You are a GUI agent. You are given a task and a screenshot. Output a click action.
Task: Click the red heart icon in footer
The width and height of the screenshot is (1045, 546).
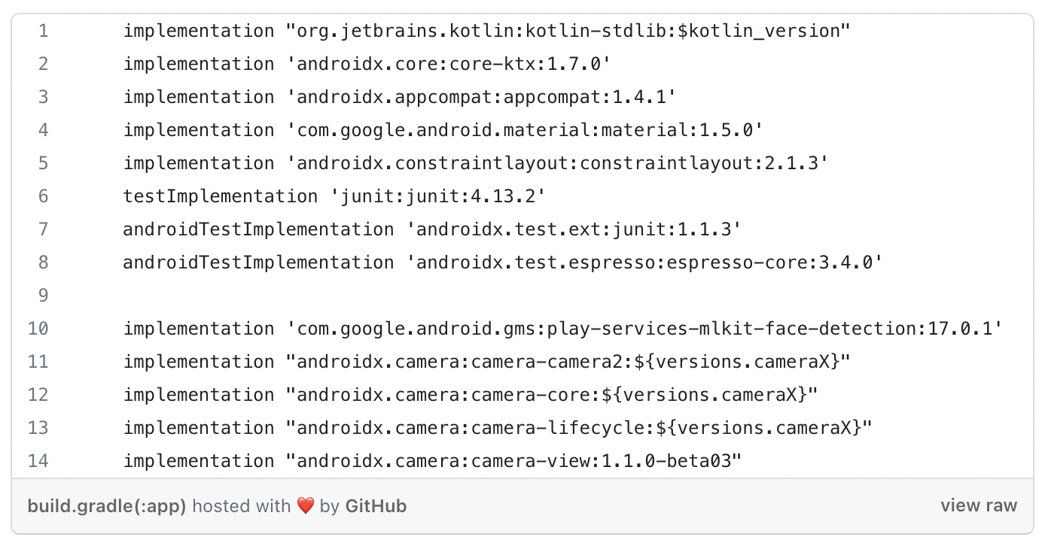tap(305, 506)
